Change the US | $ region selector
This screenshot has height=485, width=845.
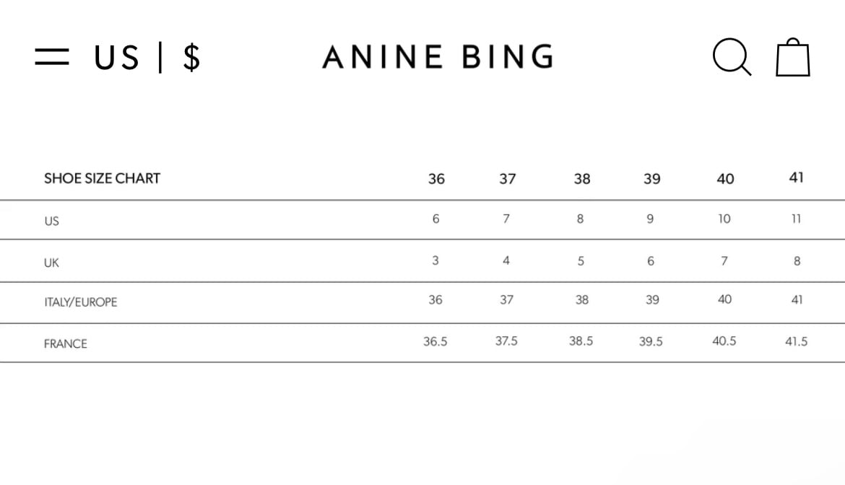[147, 57]
